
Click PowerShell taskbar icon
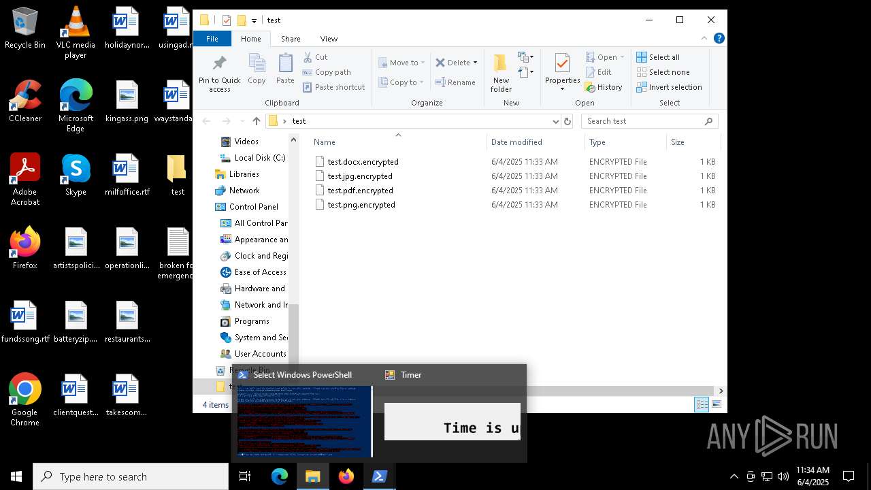tap(380, 477)
